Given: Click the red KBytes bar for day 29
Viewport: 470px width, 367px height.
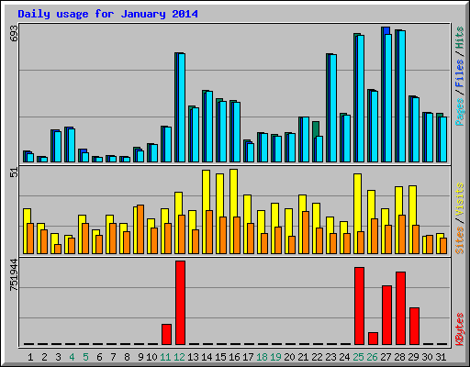Looking at the screenshot, I should tap(414, 327).
